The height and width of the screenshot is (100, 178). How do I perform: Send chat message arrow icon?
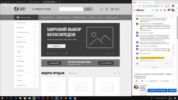(171, 64)
